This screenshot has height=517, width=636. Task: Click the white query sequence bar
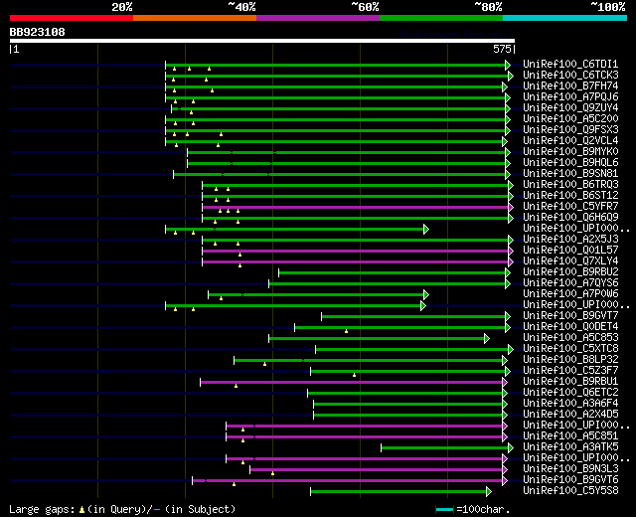[x=262, y=41]
